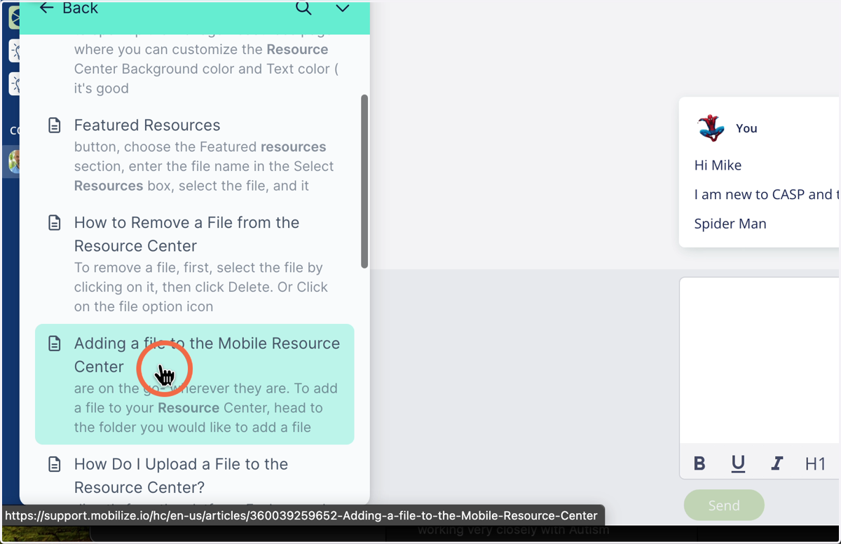841x544 pixels.
Task: Apply italic formatting with I icon
Action: click(777, 463)
